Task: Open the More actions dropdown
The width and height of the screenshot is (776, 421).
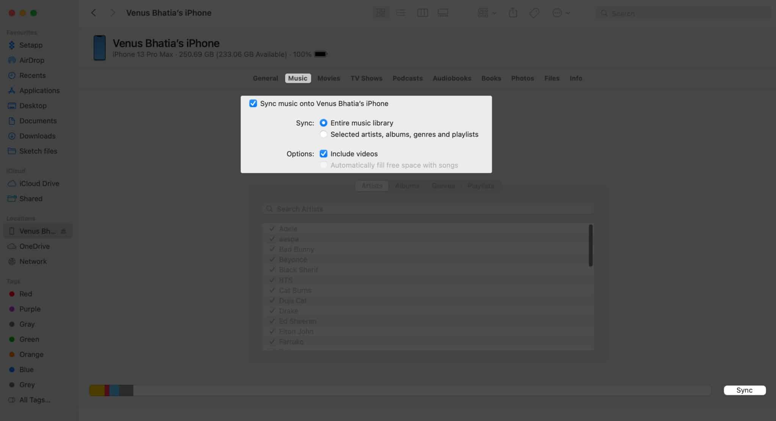Action: tap(561, 12)
